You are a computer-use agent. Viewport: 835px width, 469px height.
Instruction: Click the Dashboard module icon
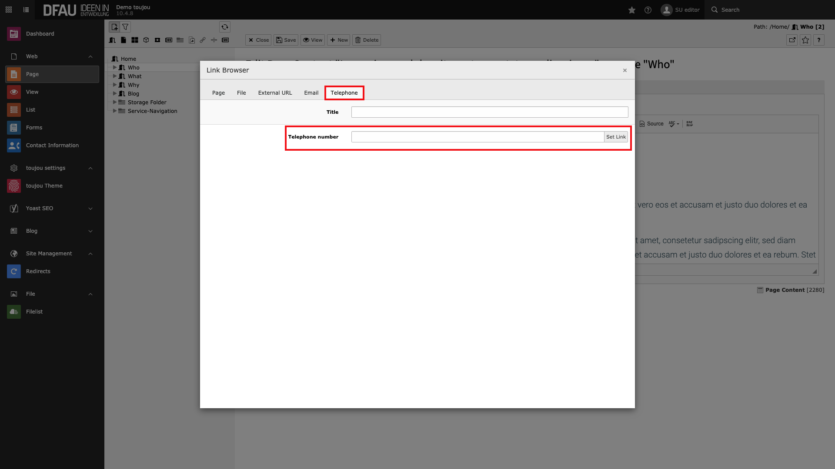coord(14,34)
